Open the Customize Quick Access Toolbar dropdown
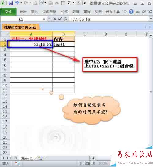The image size is (153, 167). (85, 3)
